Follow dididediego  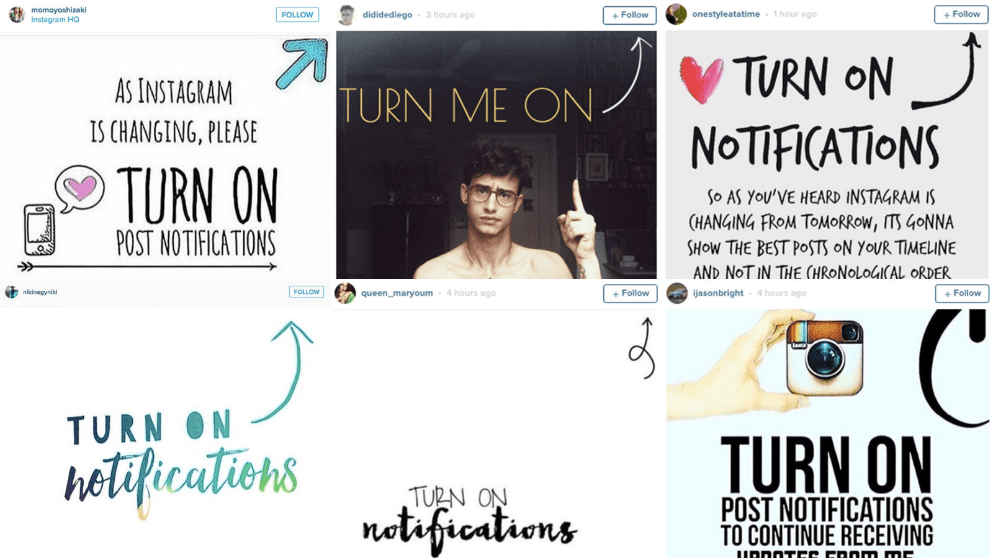click(629, 15)
